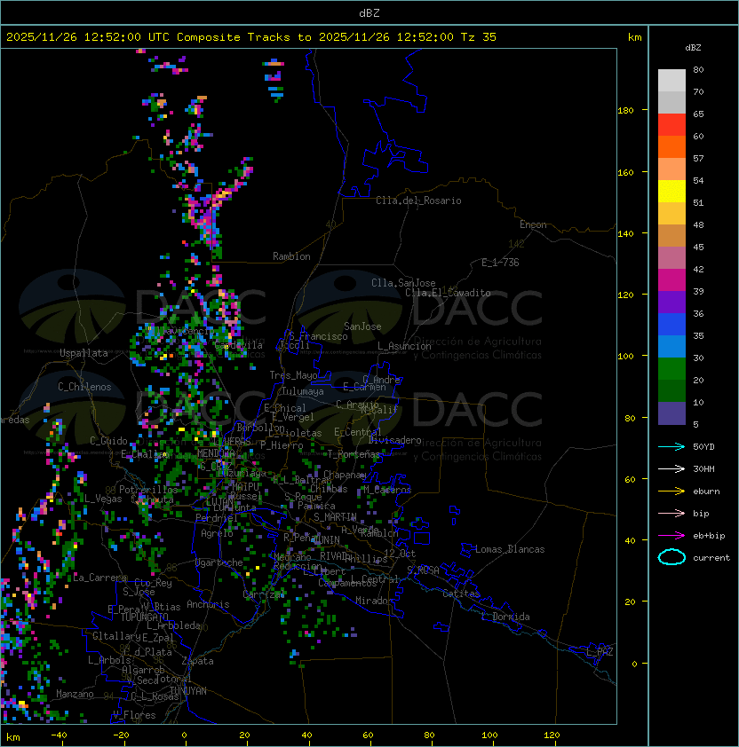Click the Encon label
The height and width of the screenshot is (747, 739).
pos(533,224)
